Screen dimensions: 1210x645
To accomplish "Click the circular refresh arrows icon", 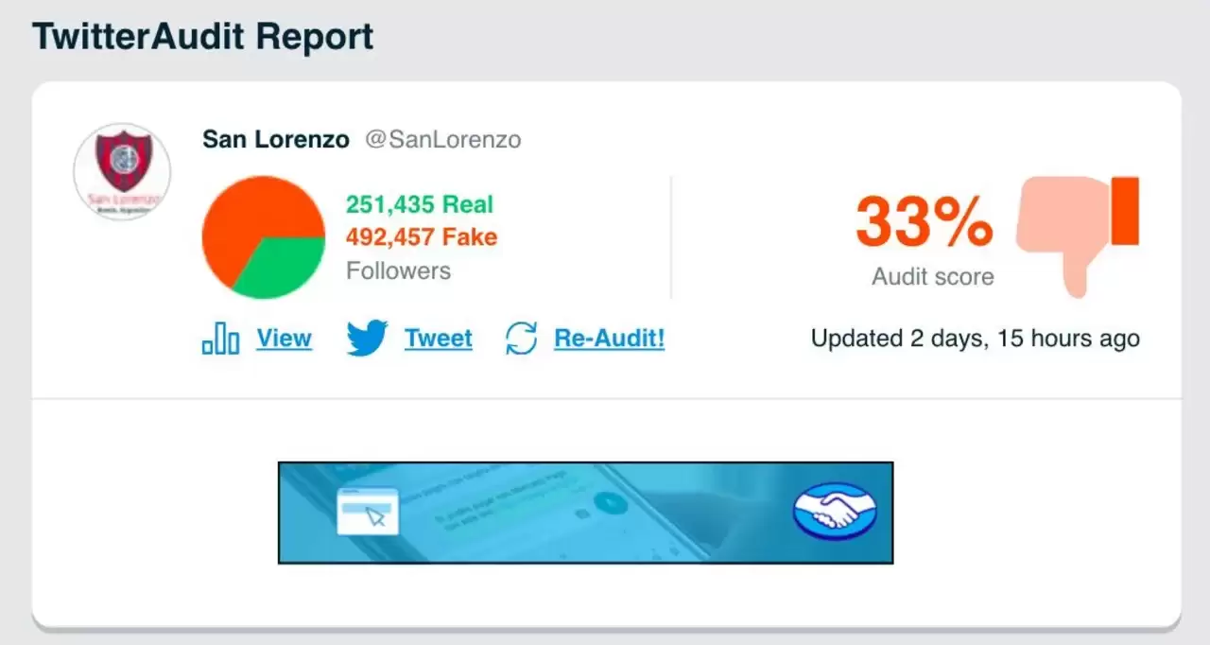I will (x=521, y=338).
